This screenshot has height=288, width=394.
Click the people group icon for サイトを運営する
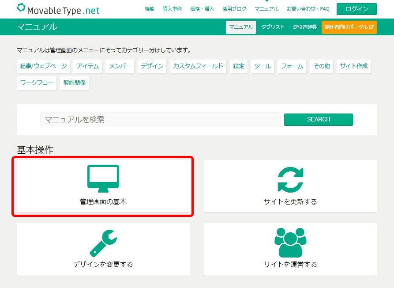tap(290, 243)
